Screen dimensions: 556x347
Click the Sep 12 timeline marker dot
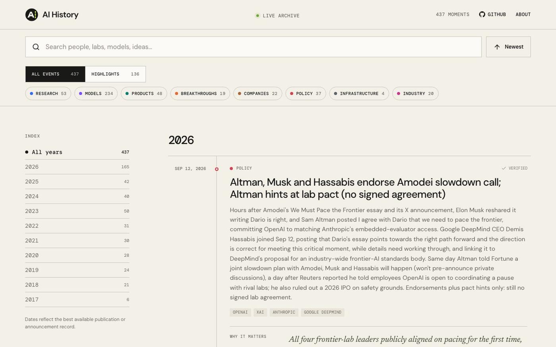pos(216,169)
